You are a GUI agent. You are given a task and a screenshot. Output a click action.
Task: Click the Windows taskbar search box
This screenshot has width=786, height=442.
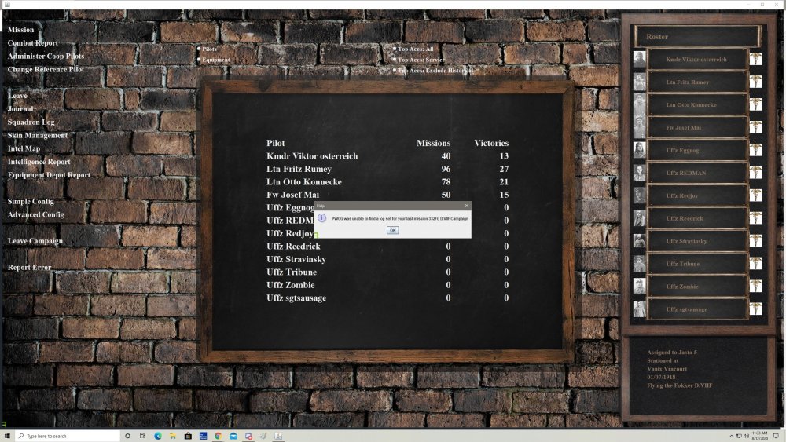(67, 436)
